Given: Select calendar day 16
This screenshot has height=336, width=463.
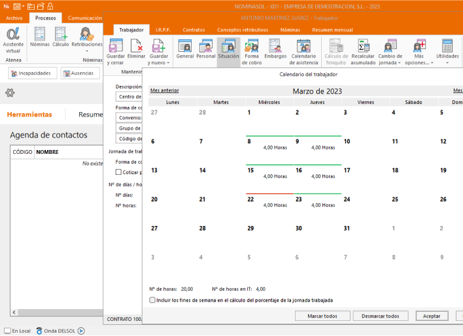Looking at the screenshot, I should pyautogui.click(x=317, y=179).
